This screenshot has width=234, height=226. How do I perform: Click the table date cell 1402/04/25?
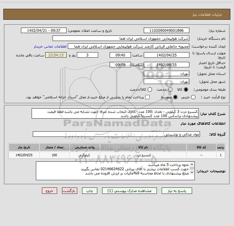(24, 155)
